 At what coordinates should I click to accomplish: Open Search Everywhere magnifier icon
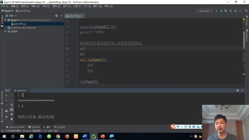click(x=246, y=11)
